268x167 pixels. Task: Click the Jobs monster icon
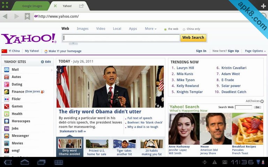7,128
